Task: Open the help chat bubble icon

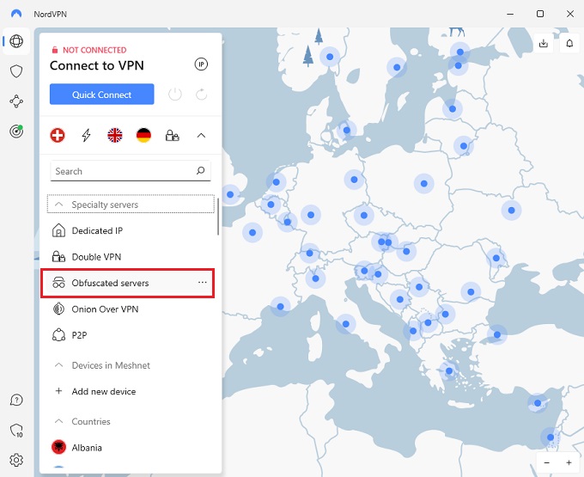Action: (16, 401)
